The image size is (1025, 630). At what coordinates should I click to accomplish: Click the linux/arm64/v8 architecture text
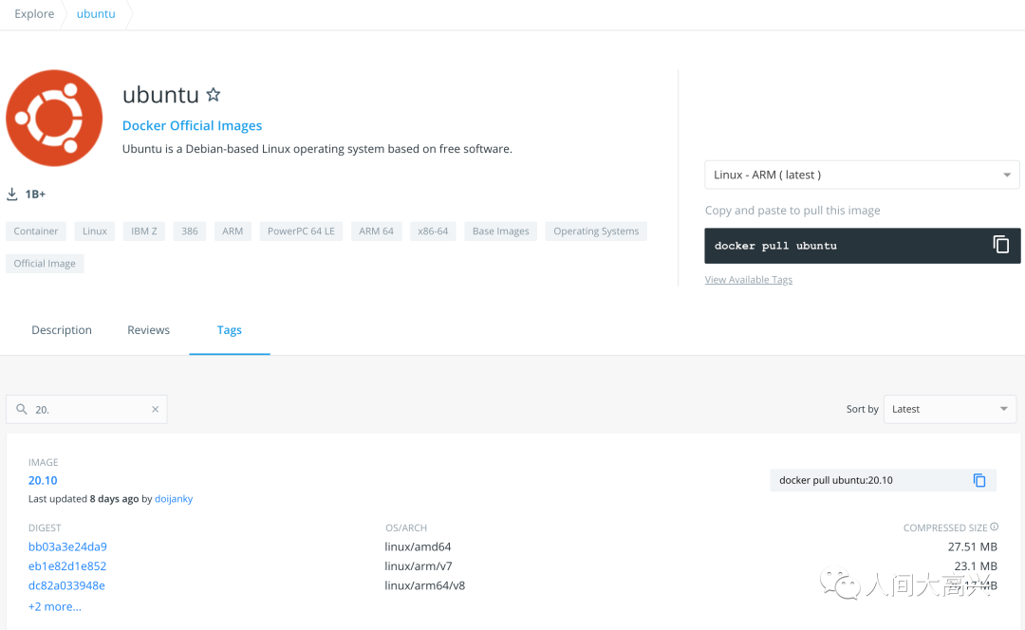pyautogui.click(x=425, y=585)
